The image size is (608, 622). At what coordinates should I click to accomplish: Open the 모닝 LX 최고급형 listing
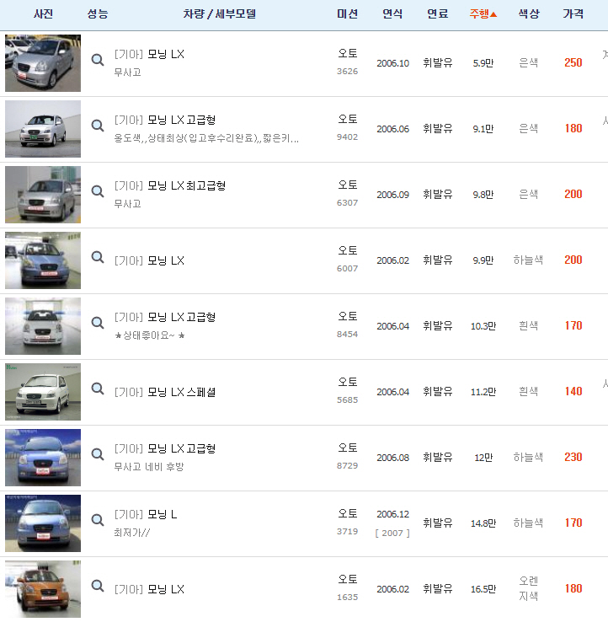[170, 185]
